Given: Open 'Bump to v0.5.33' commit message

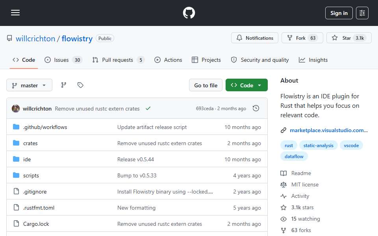Looking at the screenshot, I should (x=137, y=175).
